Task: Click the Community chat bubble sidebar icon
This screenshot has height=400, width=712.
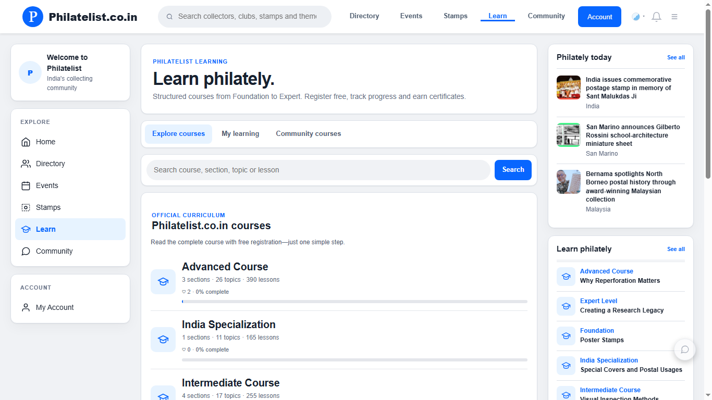Action: (26, 251)
